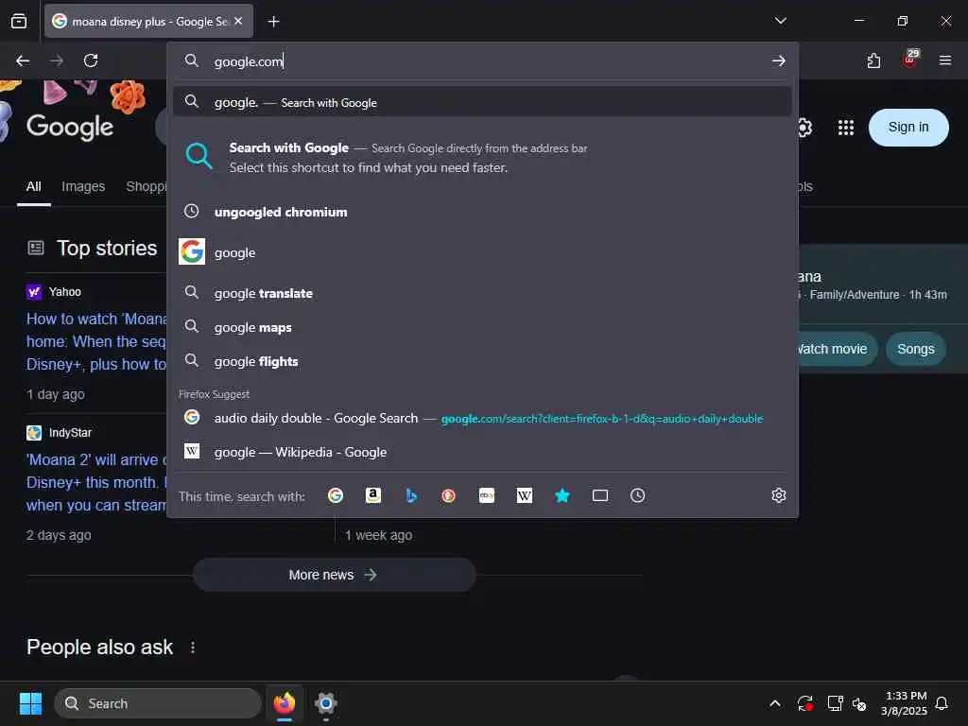Open the Windows Start menu
Image resolution: width=968 pixels, height=726 pixels.
[x=30, y=703]
